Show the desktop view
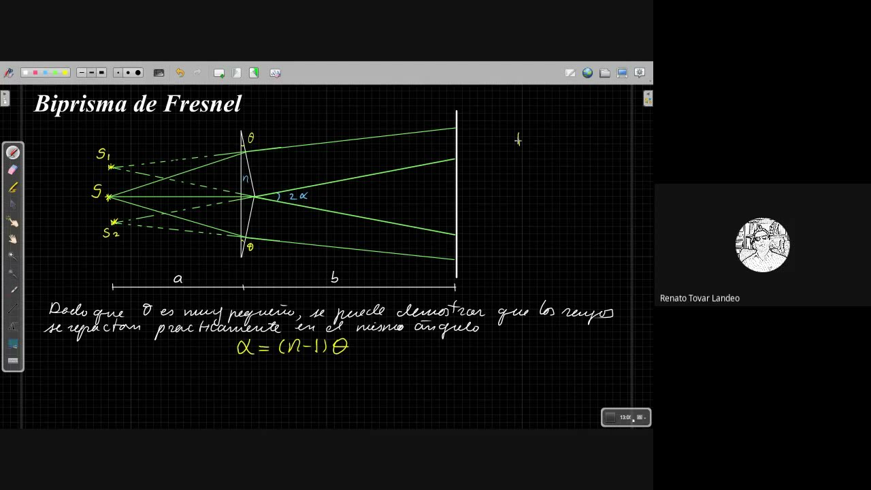This screenshot has height=490, width=871. pos(622,73)
